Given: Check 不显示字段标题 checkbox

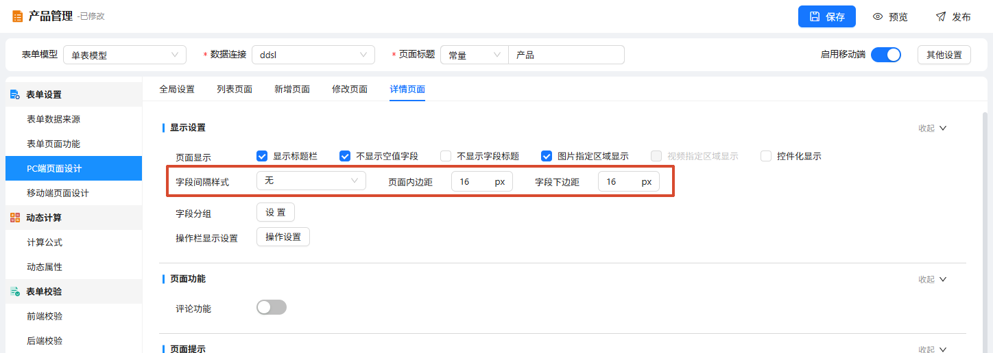Looking at the screenshot, I should pos(446,156).
